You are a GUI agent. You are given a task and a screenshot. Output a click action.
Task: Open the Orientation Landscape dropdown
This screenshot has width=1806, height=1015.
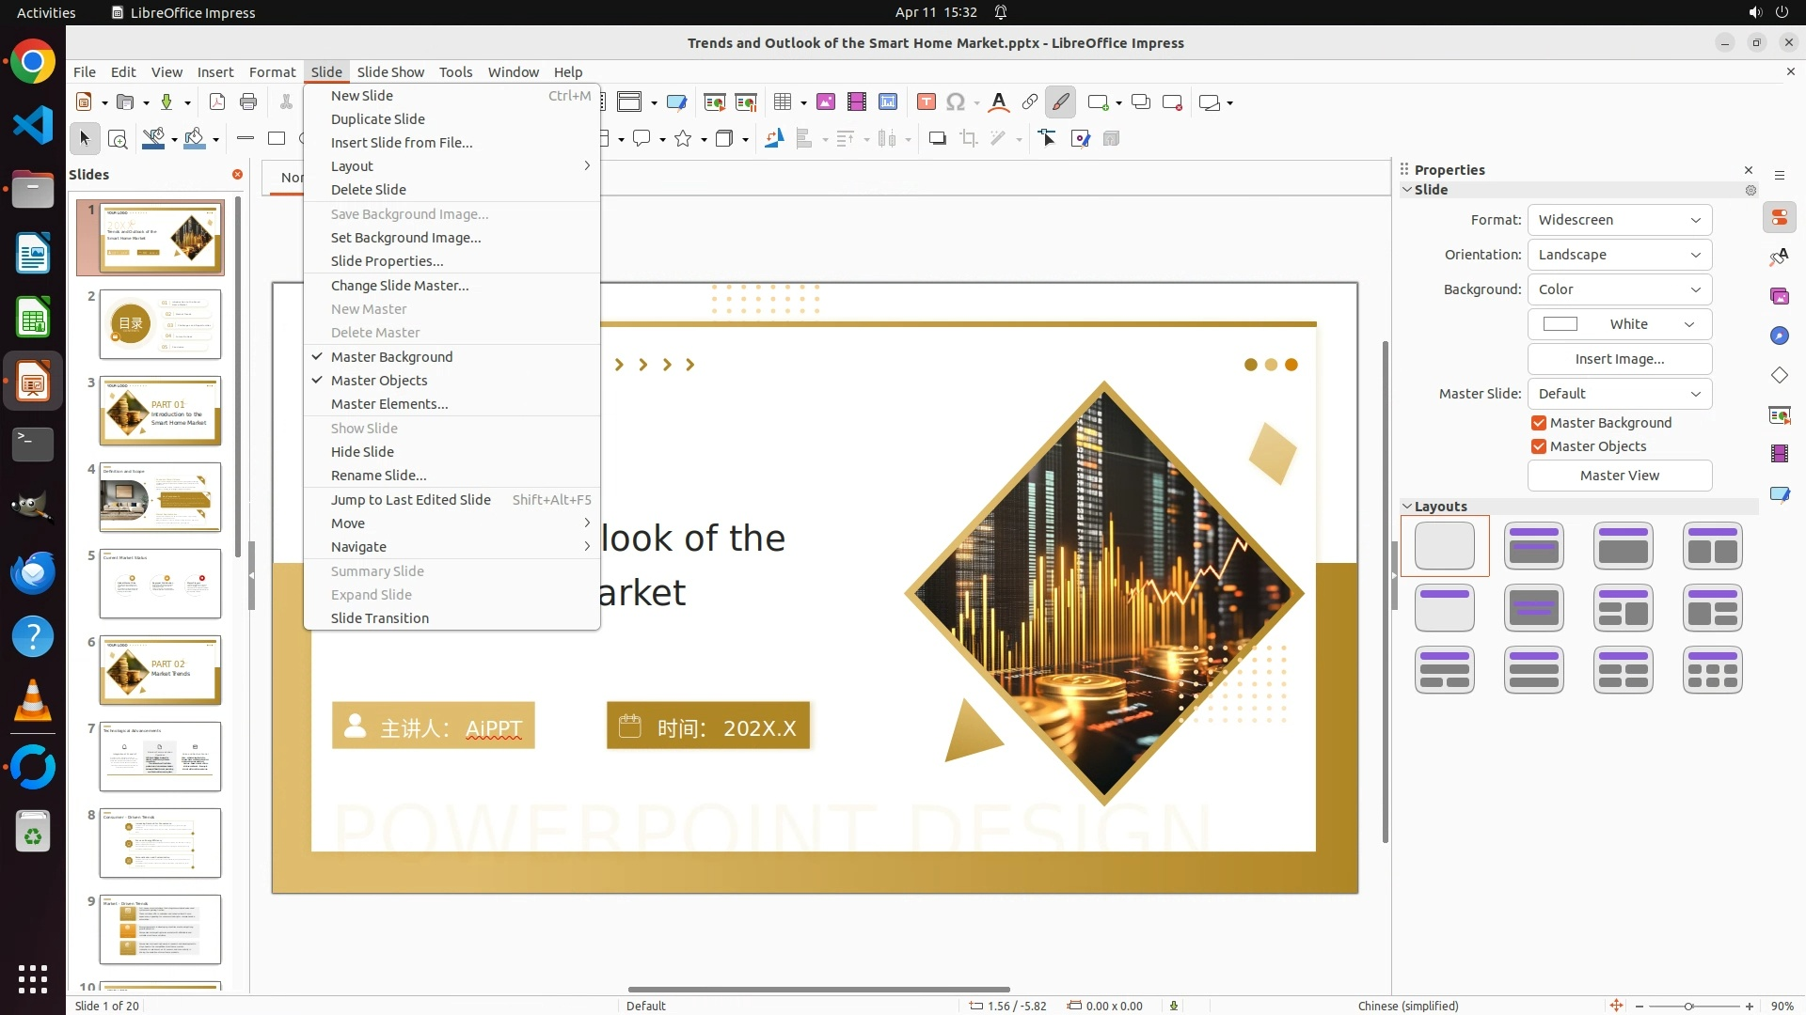point(1619,255)
